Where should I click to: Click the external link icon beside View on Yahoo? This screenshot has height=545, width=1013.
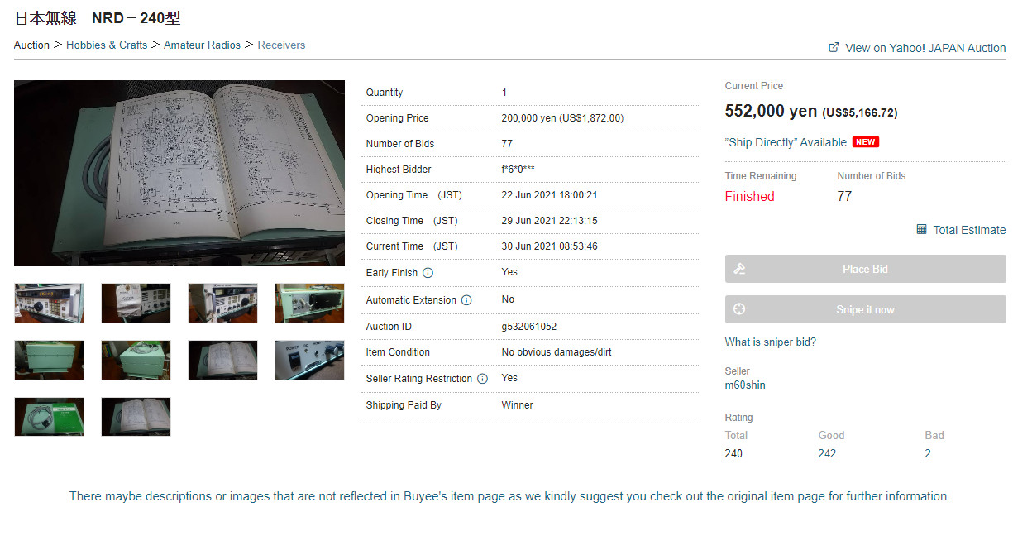[834, 47]
